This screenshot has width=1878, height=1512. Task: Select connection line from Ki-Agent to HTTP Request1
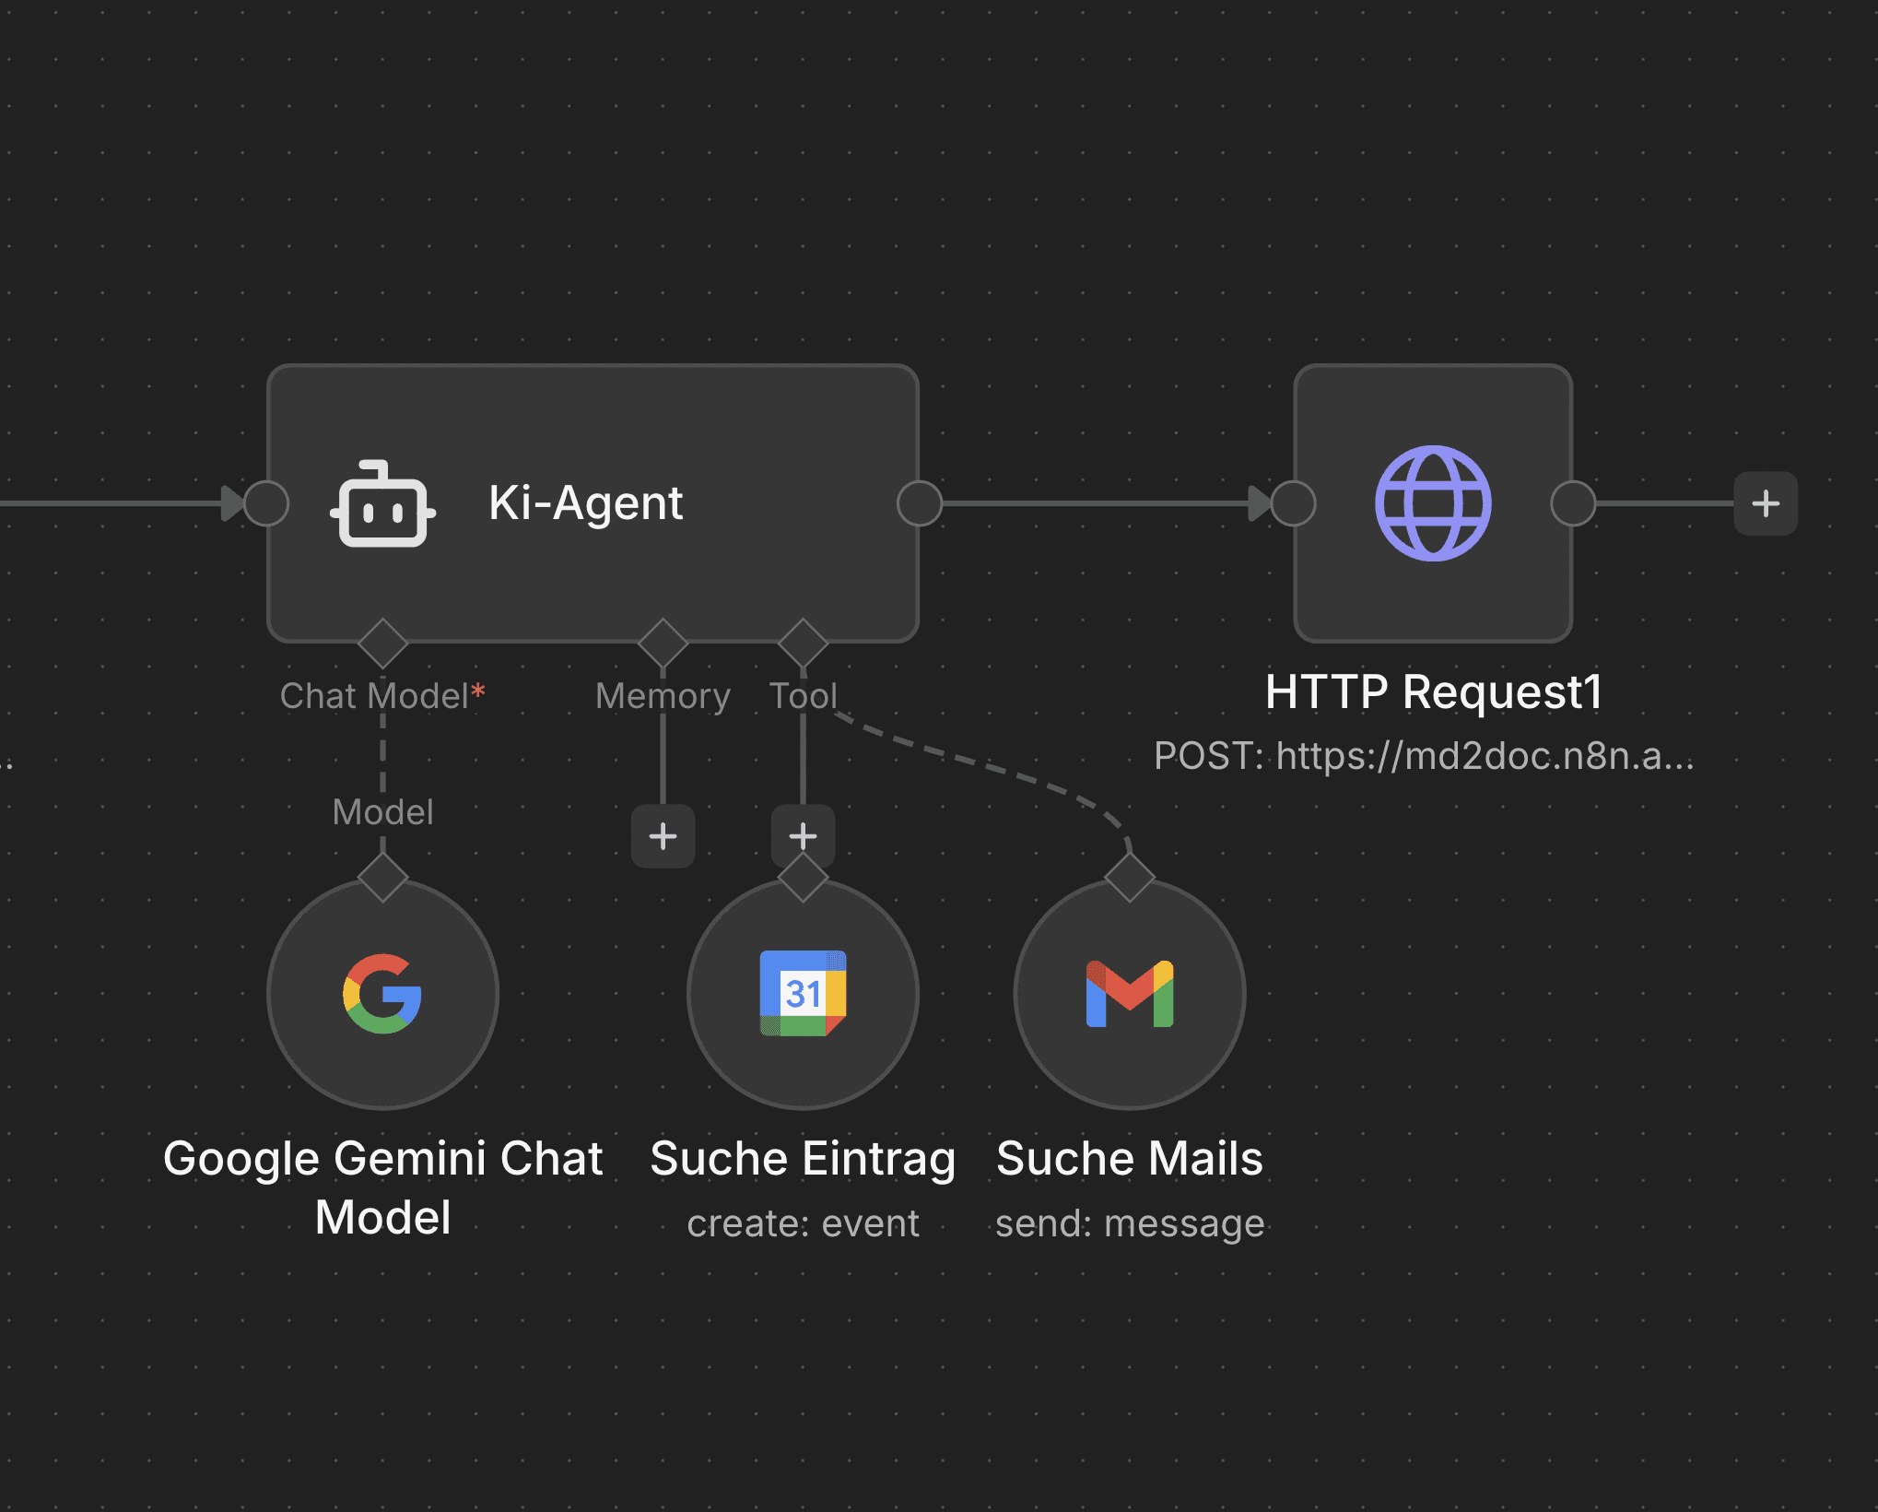point(1097,503)
